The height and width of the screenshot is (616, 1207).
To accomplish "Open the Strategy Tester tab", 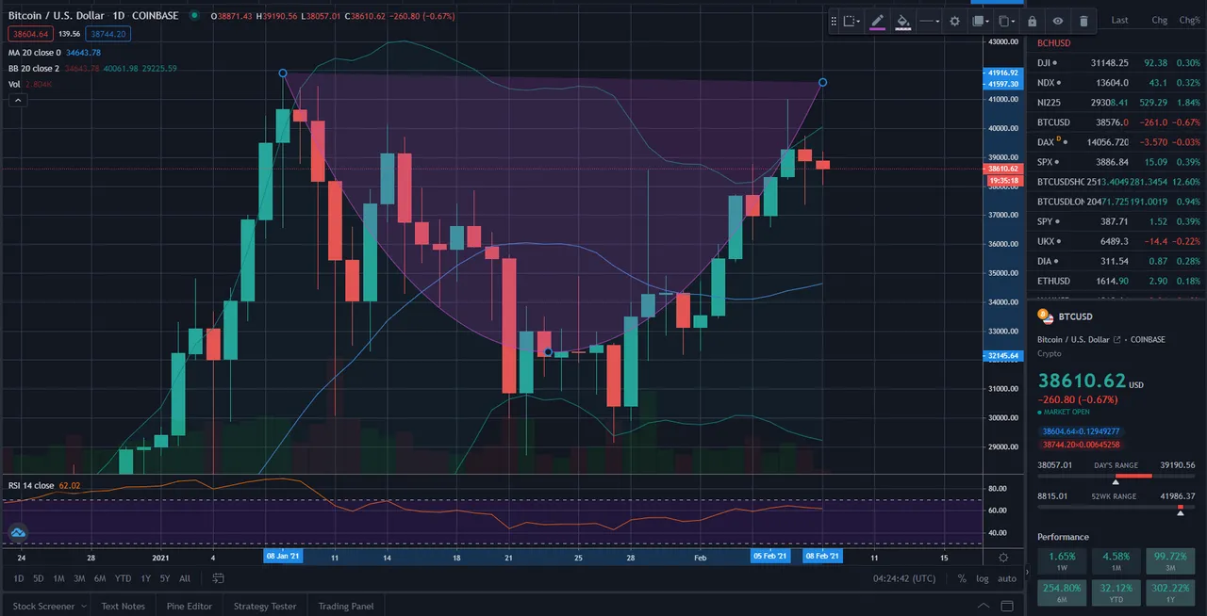I will click(x=264, y=606).
